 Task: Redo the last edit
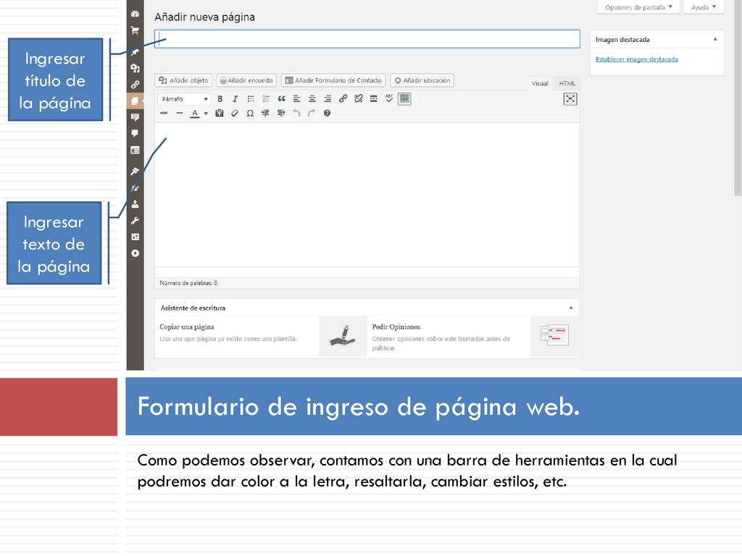tap(312, 113)
